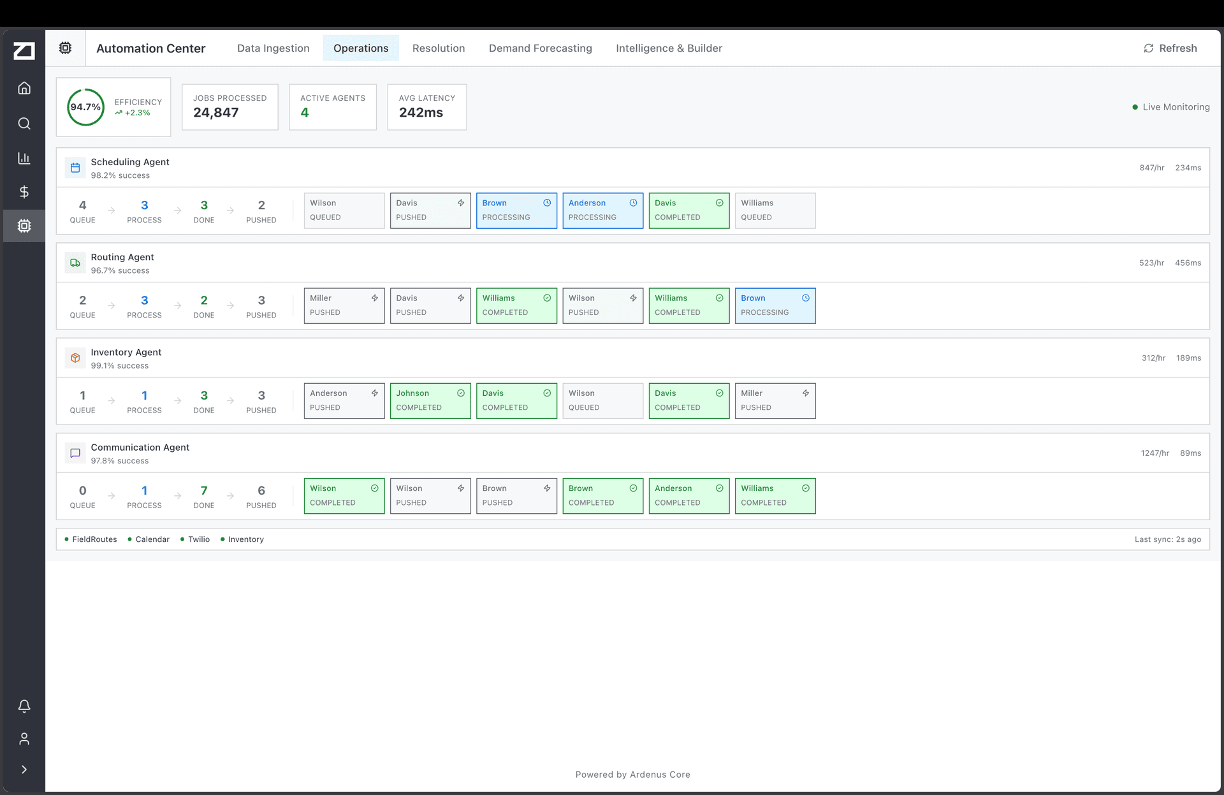
Task: Open search from the left sidebar
Action: coord(24,124)
